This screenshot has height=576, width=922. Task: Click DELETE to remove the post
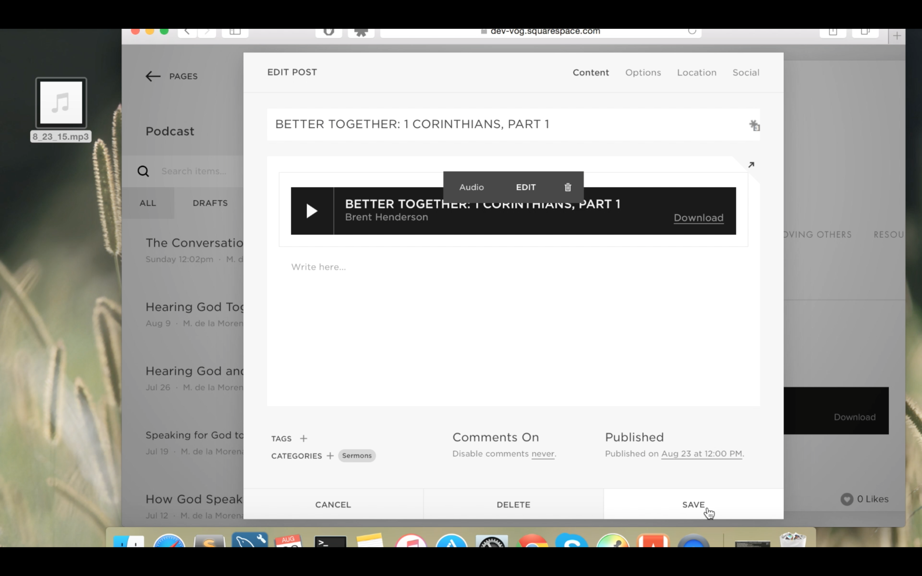pyautogui.click(x=513, y=505)
